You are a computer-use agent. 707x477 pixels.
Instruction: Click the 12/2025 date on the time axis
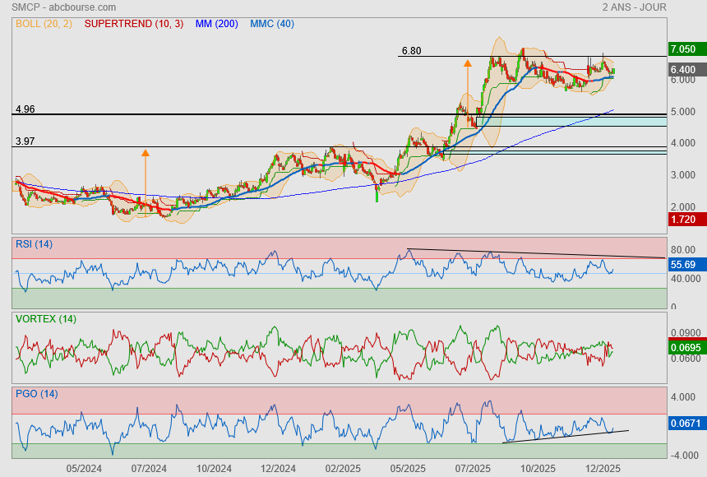603,468
